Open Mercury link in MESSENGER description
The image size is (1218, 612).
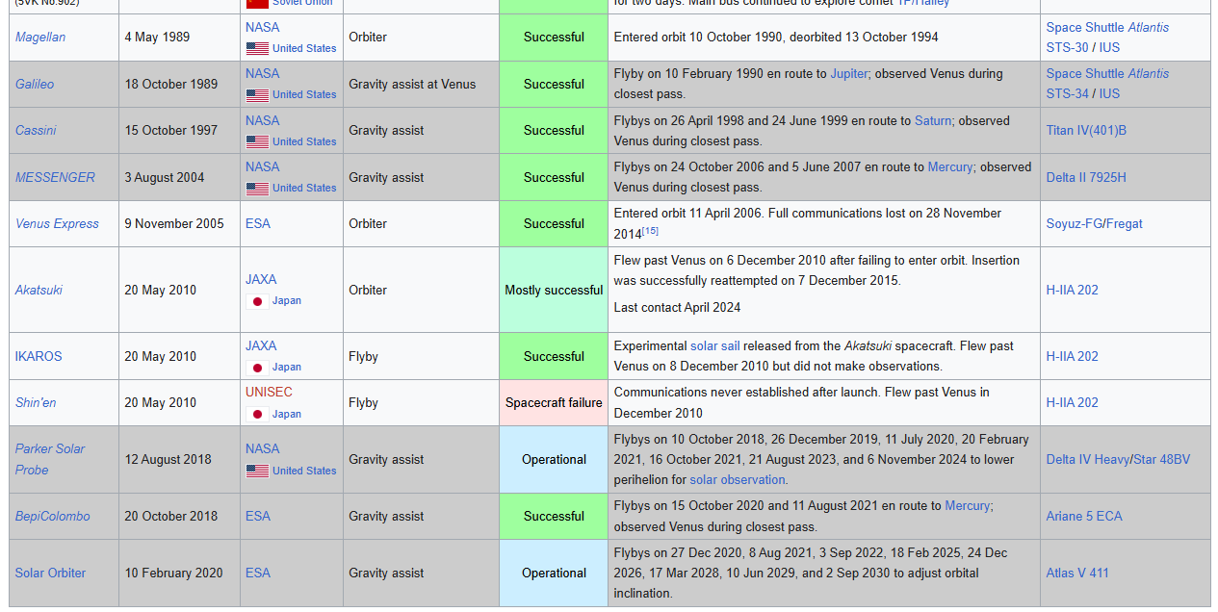click(950, 166)
